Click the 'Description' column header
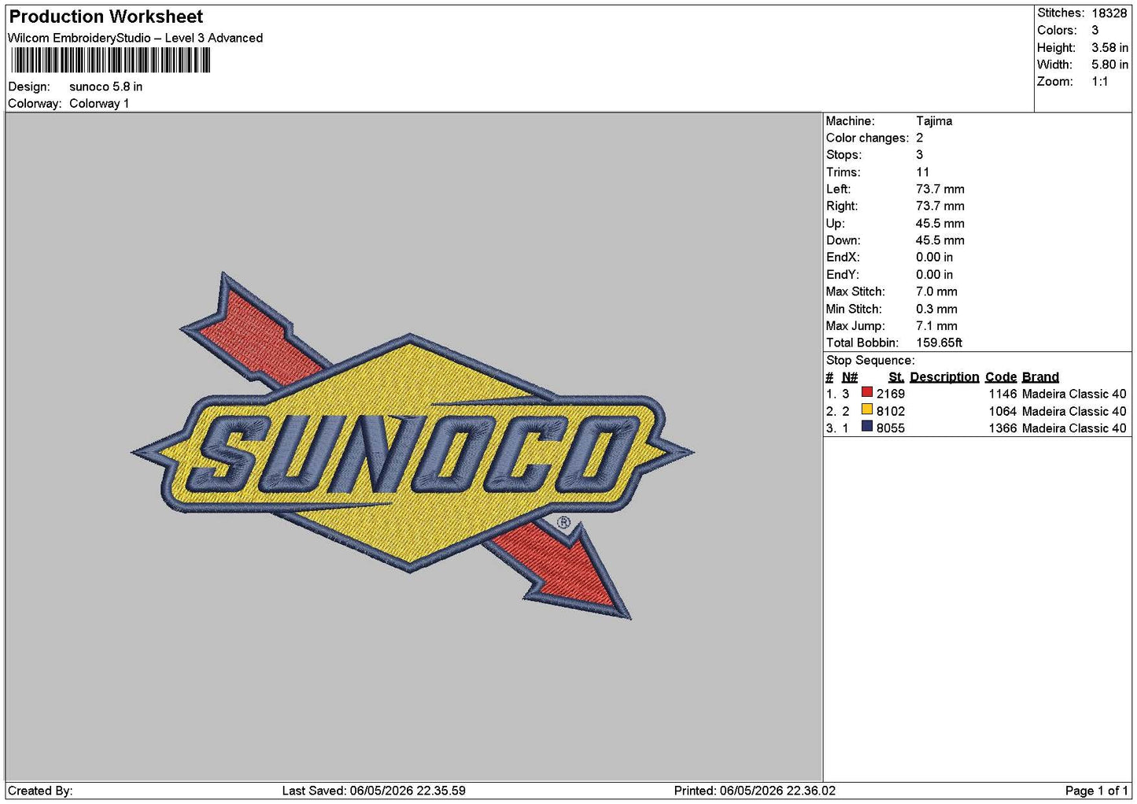 [x=944, y=377]
